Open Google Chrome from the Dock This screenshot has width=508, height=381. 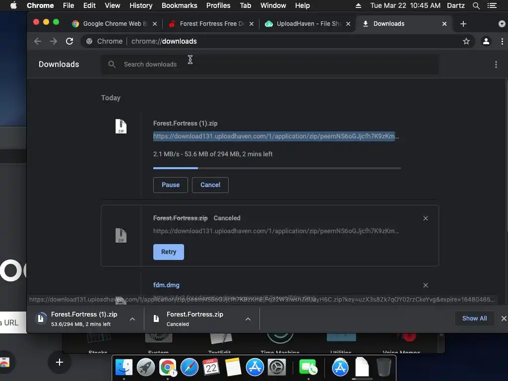click(168, 368)
